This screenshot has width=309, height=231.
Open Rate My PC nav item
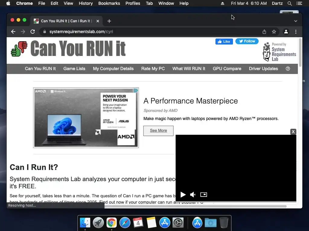153,69
